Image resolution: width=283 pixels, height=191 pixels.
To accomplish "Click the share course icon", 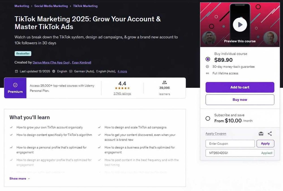I will pyautogui.click(x=270, y=134).
